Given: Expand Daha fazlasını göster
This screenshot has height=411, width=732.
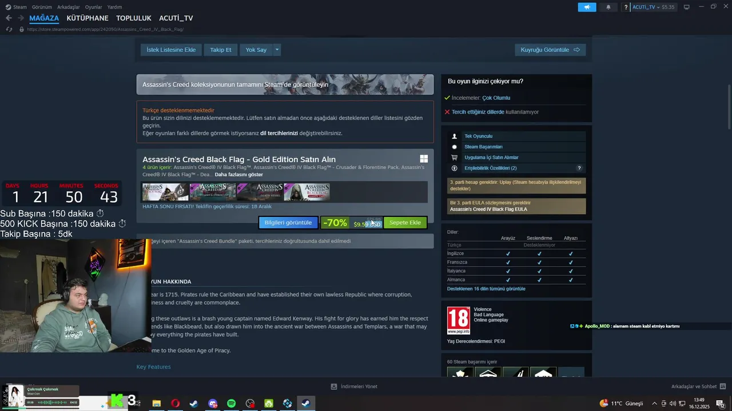Looking at the screenshot, I should tap(239, 175).
